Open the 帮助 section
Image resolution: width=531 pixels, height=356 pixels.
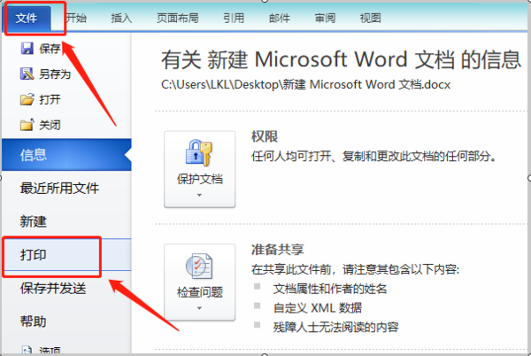(34, 321)
